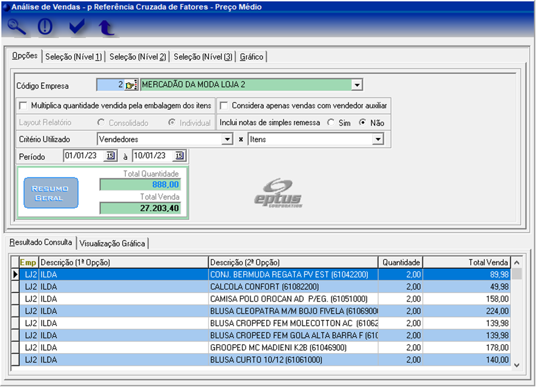Click the magnifying glass search icon
Image resolution: width=536 pixels, height=387 pixels.
tap(18, 27)
